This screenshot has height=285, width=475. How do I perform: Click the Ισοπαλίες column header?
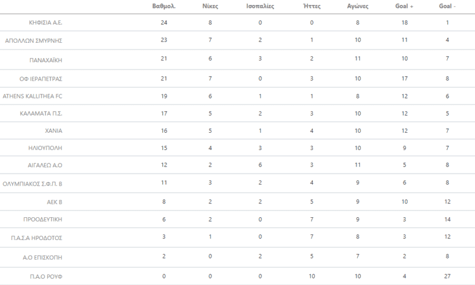click(x=258, y=8)
